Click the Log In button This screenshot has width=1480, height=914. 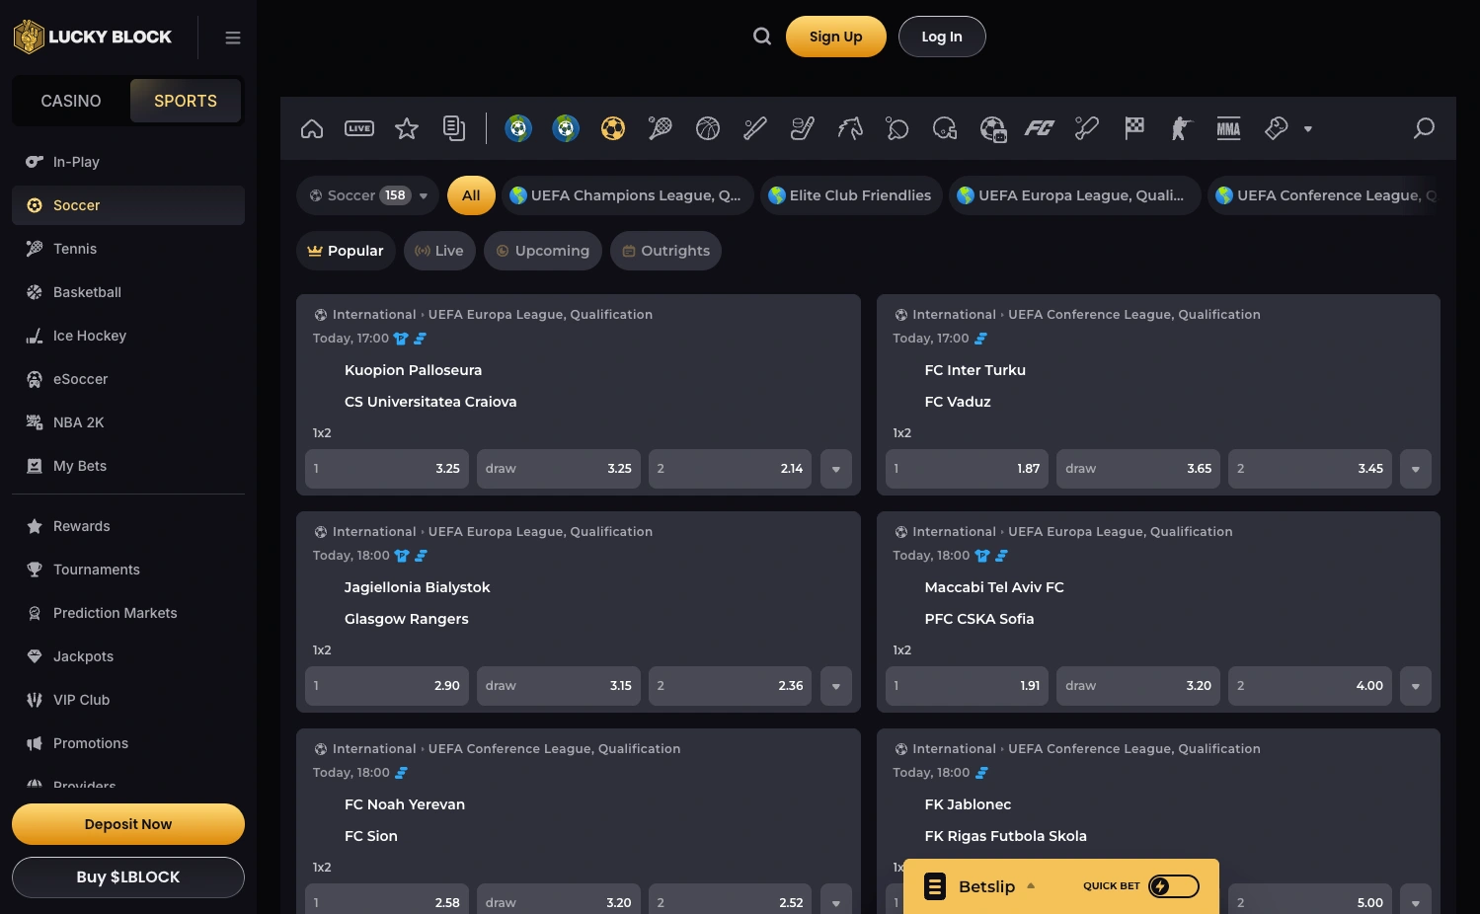tap(942, 37)
